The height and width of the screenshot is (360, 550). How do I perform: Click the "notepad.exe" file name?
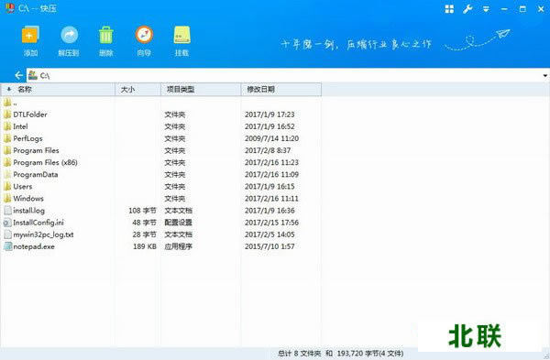click(x=34, y=246)
